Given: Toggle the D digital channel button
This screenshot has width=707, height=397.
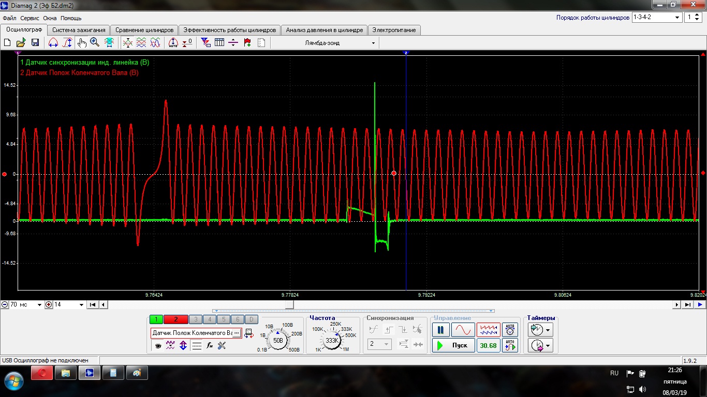Looking at the screenshot, I should 251,319.
